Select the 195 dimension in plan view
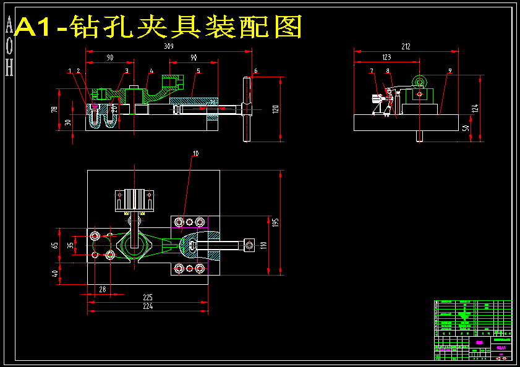 click(x=275, y=222)
